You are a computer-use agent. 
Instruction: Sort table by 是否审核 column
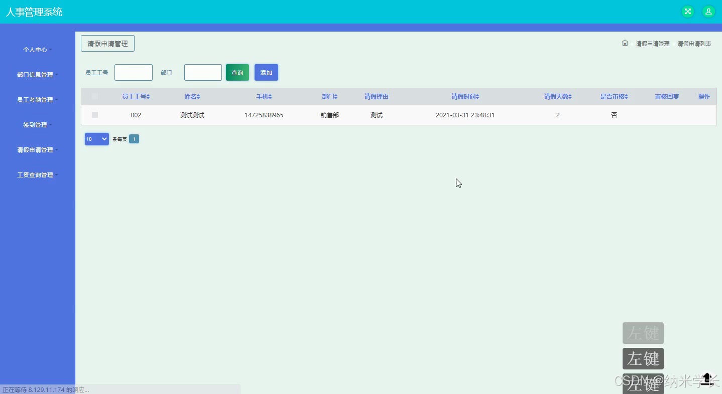tap(614, 97)
